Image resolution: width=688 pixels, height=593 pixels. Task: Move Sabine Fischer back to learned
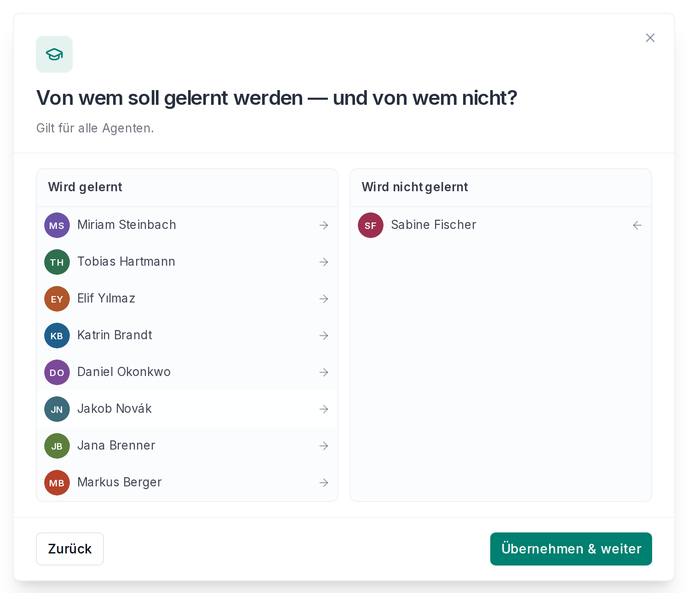click(637, 225)
